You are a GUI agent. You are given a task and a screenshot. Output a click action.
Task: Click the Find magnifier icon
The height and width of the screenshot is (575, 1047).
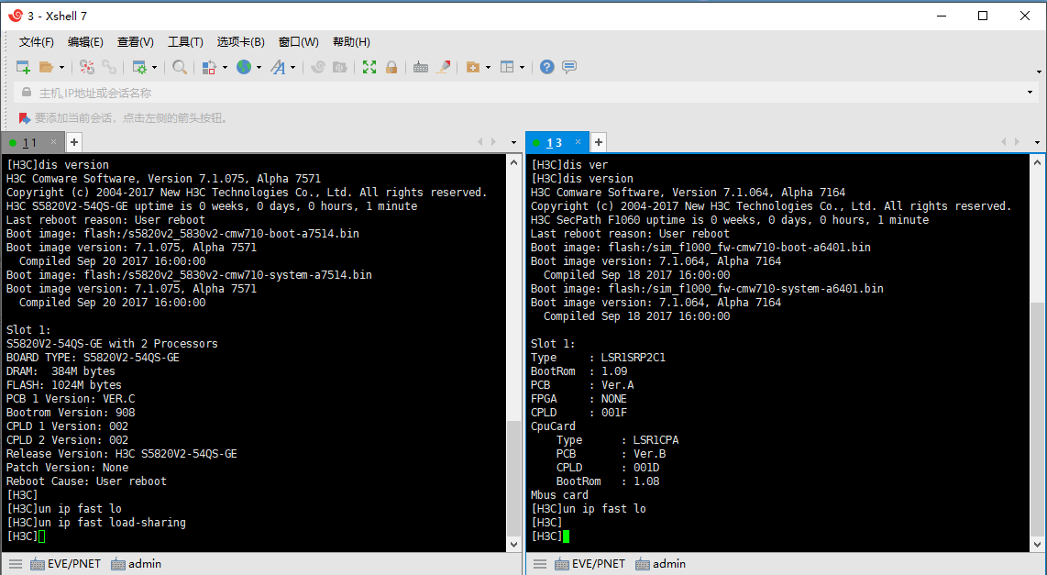pyautogui.click(x=179, y=67)
